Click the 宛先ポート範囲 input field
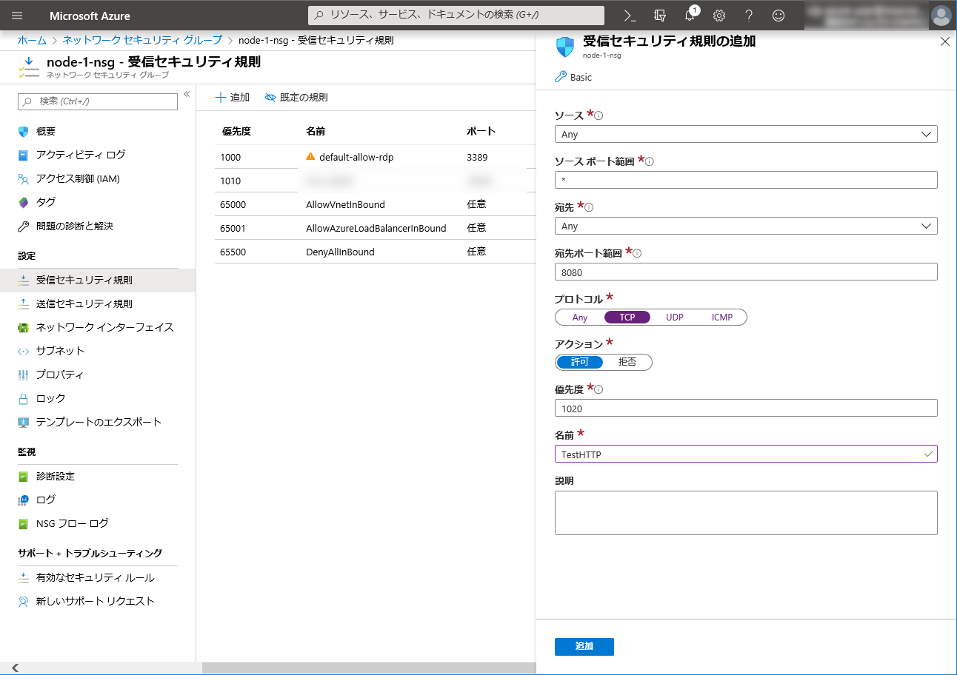Image resolution: width=957 pixels, height=675 pixels. (x=745, y=272)
